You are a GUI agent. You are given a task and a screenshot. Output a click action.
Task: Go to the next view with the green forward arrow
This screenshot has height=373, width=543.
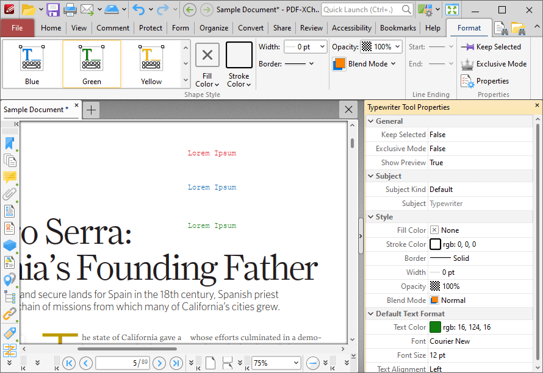click(x=206, y=10)
